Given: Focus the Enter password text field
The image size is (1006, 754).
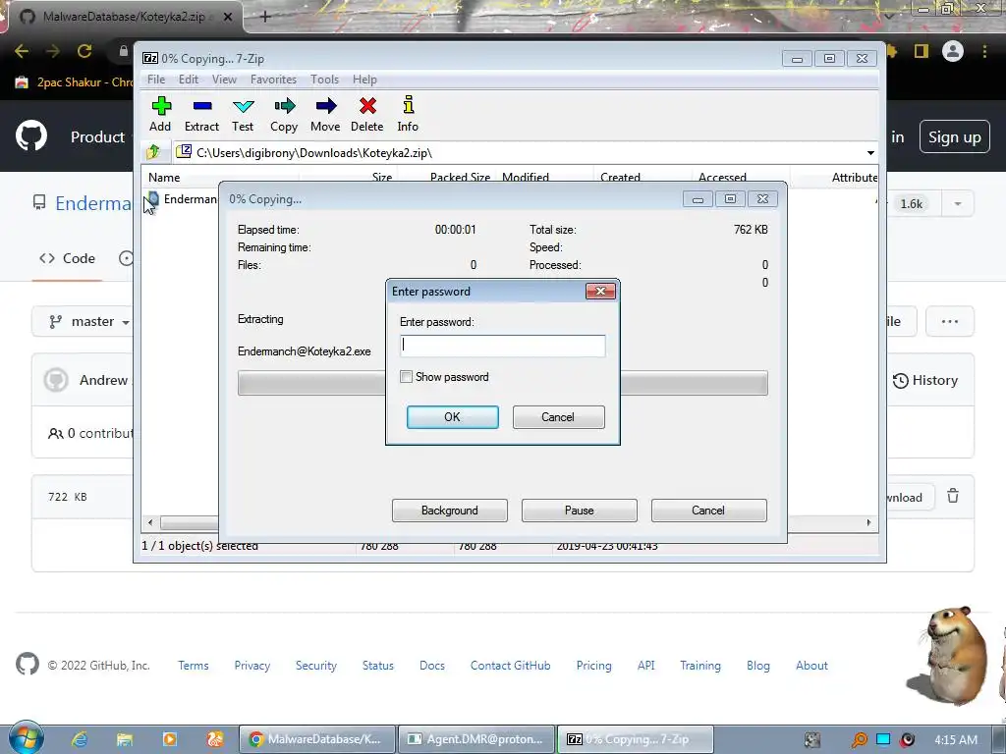Looking at the screenshot, I should pyautogui.click(x=502, y=346).
